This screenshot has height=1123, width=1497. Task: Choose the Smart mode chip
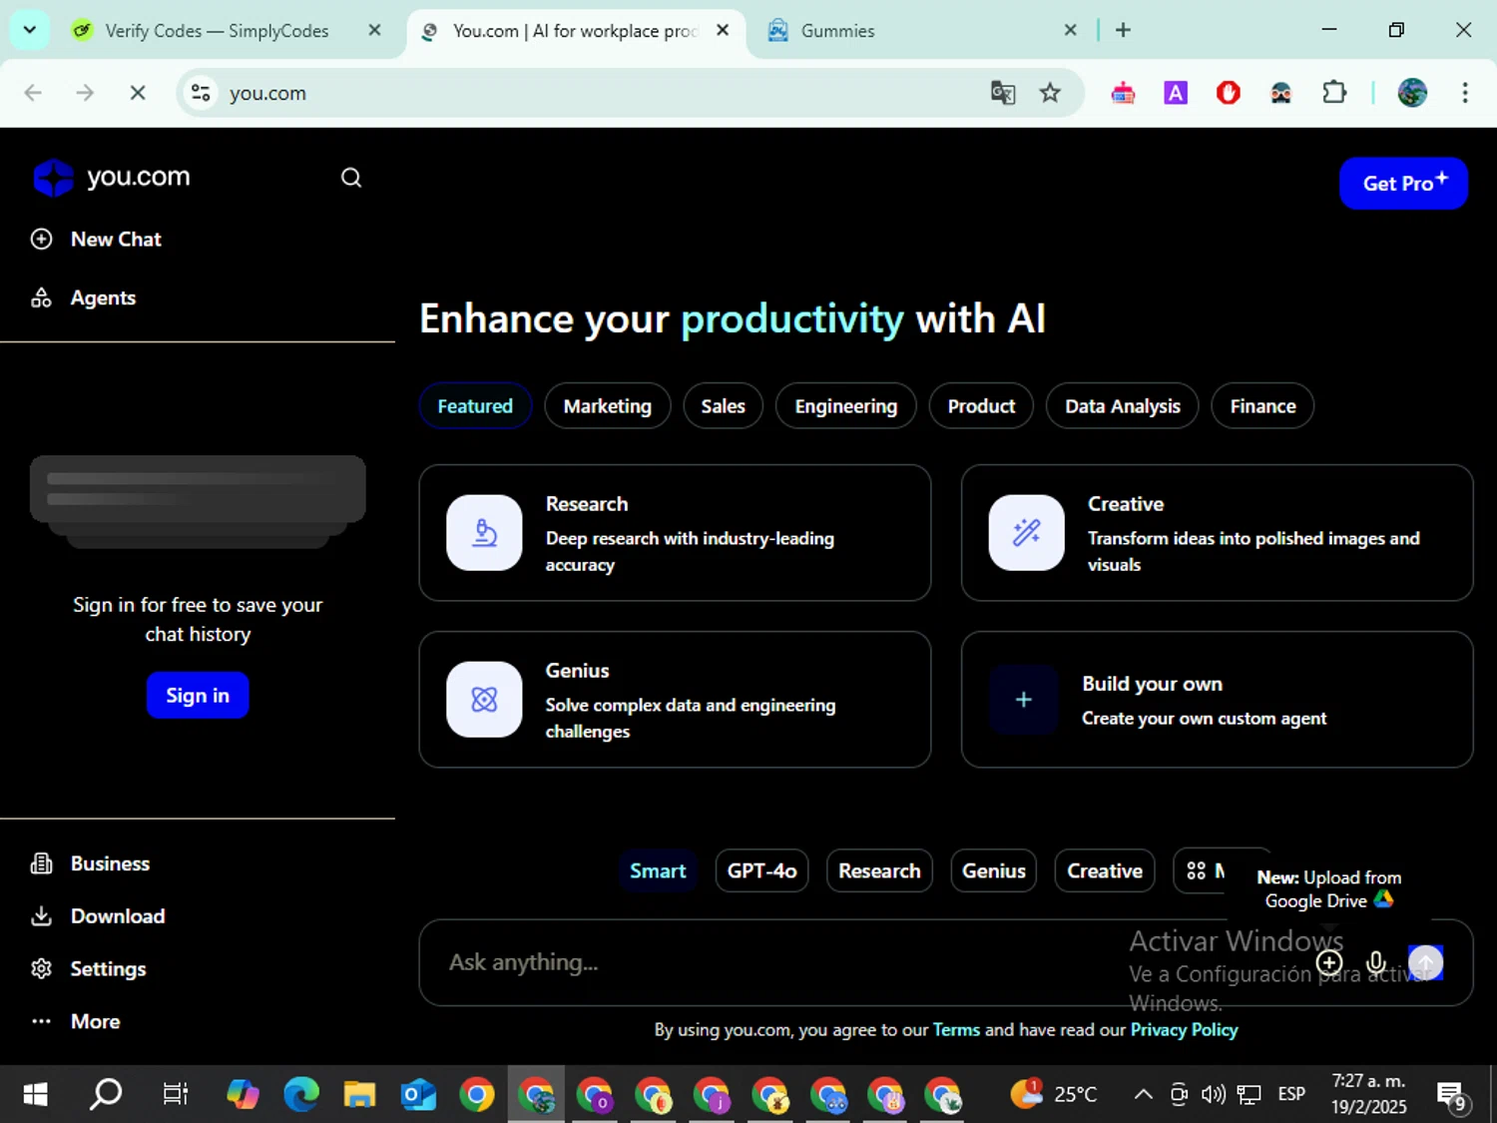point(658,871)
